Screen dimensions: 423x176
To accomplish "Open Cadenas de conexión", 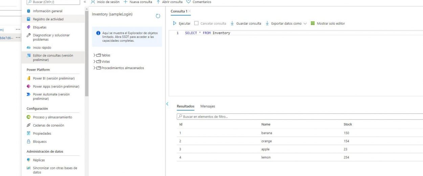I will click(x=48, y=125).
